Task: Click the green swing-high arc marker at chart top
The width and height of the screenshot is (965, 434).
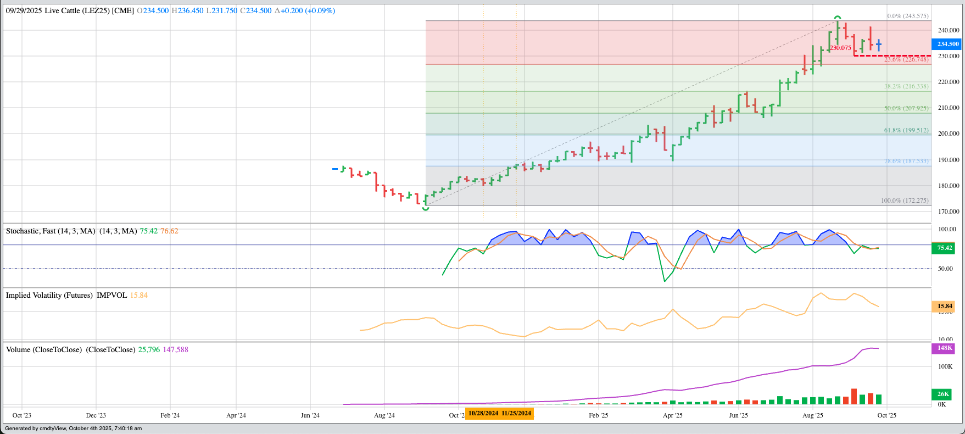Action: [838, 18]
